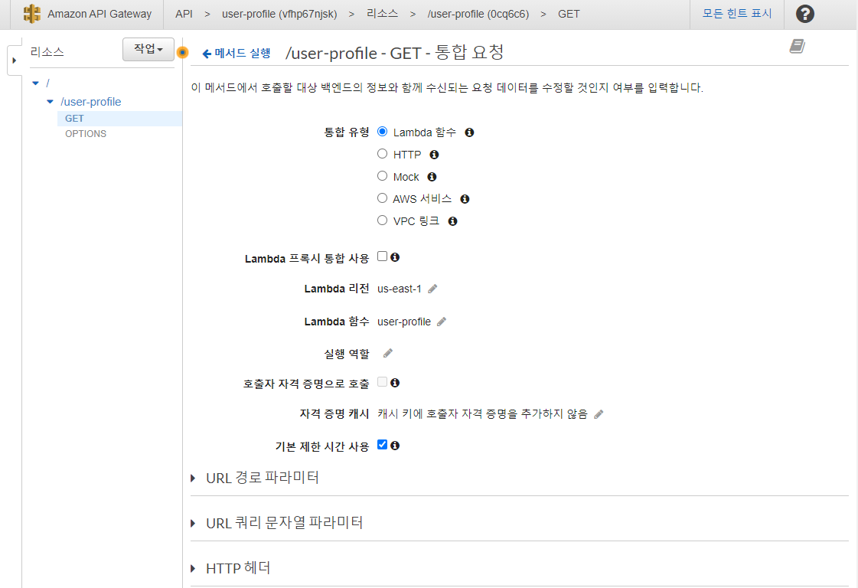858x588 pixels.
Task: Click 캐시 키에 호출자 자격 증명을 추가하지 않음 text
Action: click(483, 414)
